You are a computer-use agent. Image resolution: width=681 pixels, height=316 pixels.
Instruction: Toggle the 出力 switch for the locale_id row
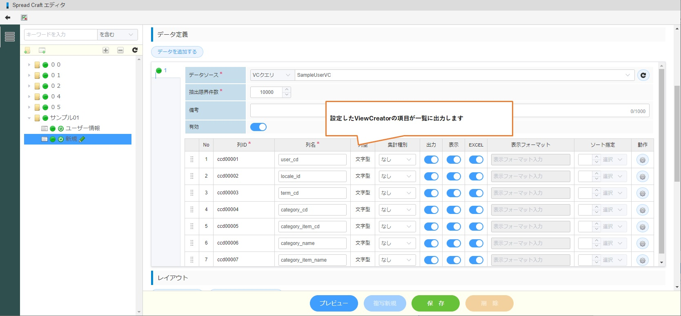(431, 176)
